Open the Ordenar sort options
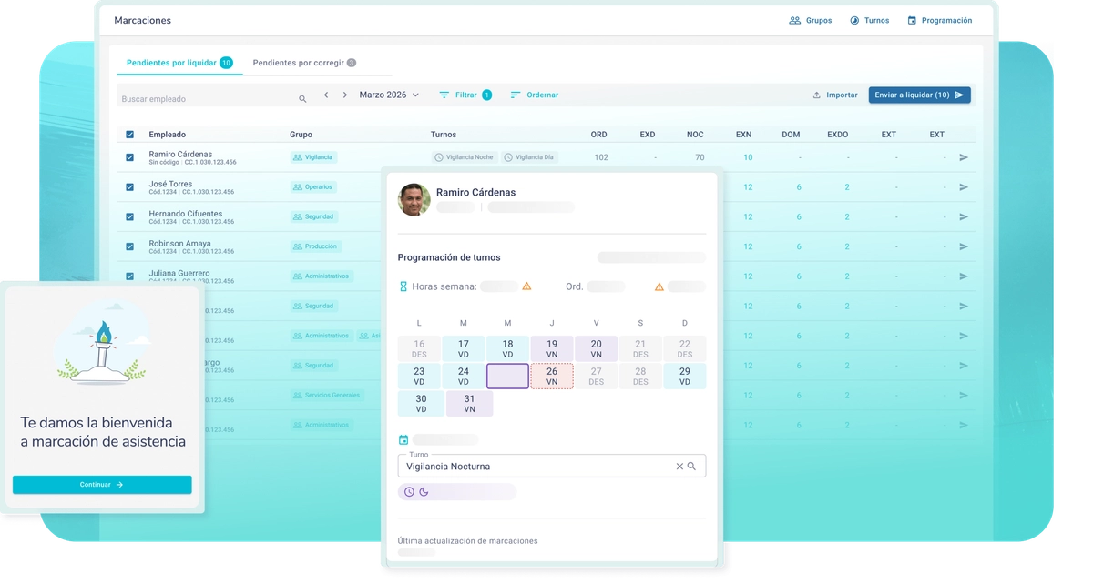The height and width of the screenshot is (583, 1093). click(x=534, y=95)
